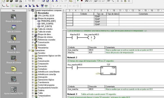Image resolution: width=164 pixels, height=98 pixels.
Task: Toggle network comments display button
Action: click(x=17, y=6)
